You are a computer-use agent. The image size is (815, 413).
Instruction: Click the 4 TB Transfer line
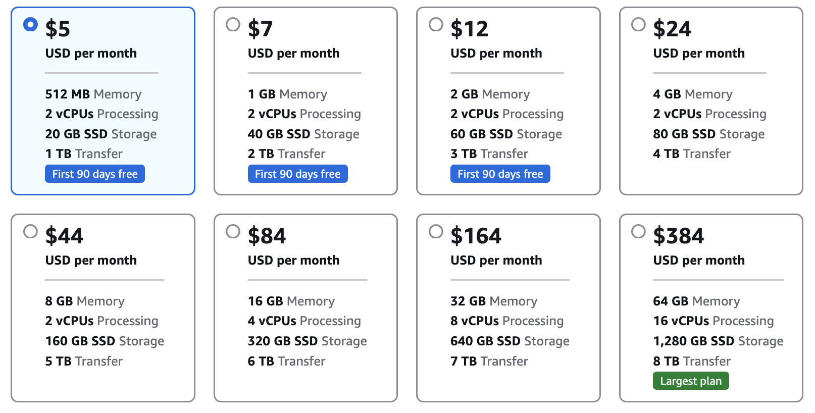pyautogui.click(x=691, y=154)
